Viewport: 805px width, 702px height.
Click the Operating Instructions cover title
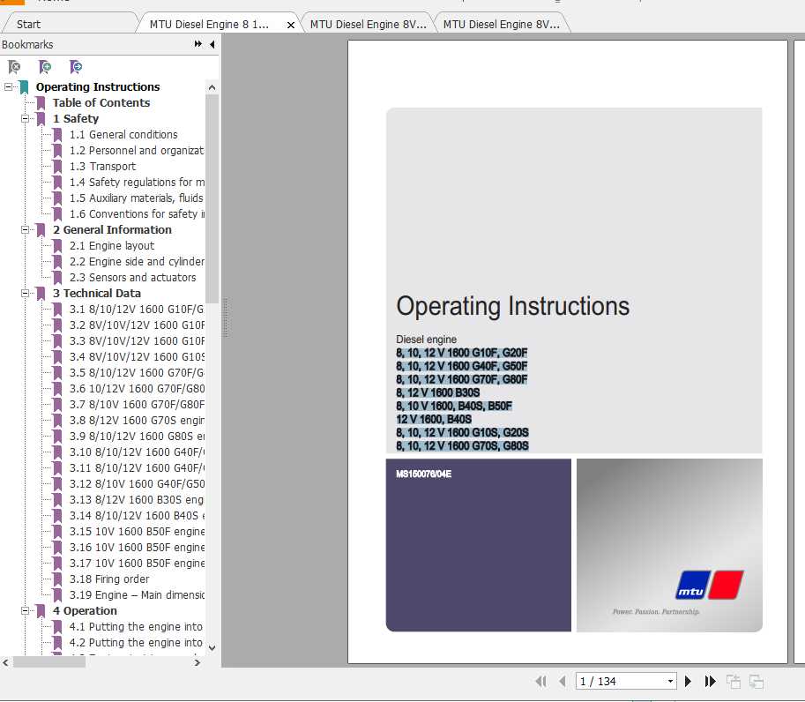(512, 306)
